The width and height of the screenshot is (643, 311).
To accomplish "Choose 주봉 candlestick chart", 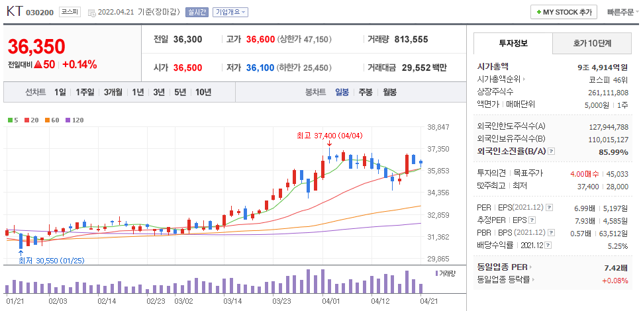I will point(366,92).
